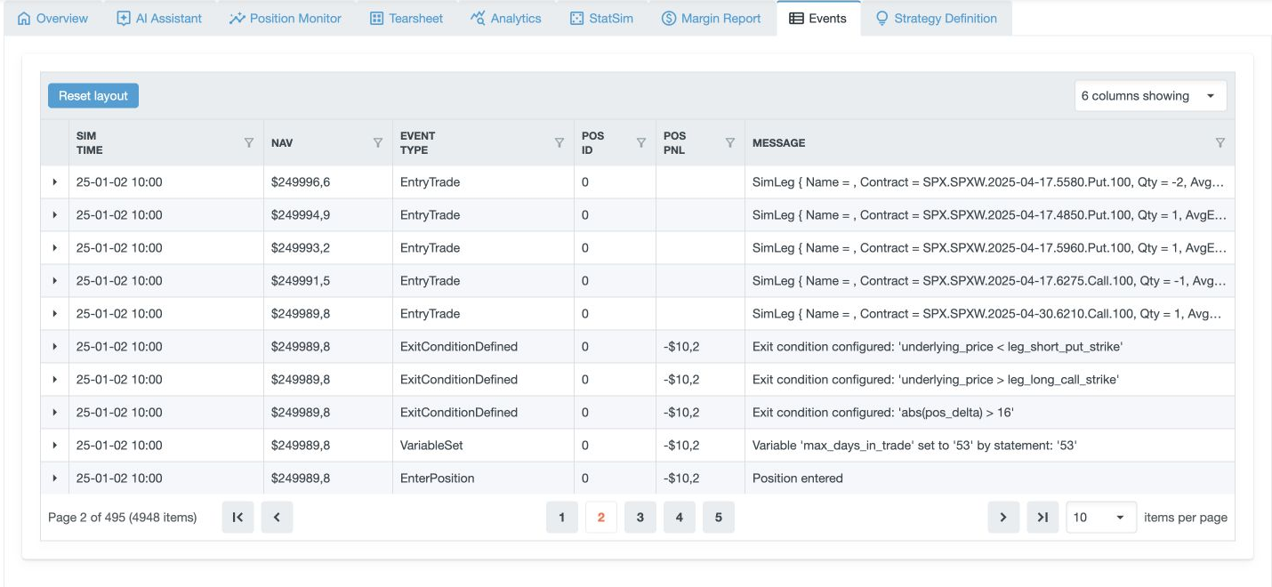Expand row with NAV $249994,9
This screenshot has height=587, width=1272.
[x=55, y=215]
